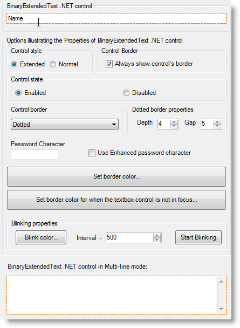Screen dimensions: 240x328
Task: Open the Set border color dialog
Action: tap(116, 176)
